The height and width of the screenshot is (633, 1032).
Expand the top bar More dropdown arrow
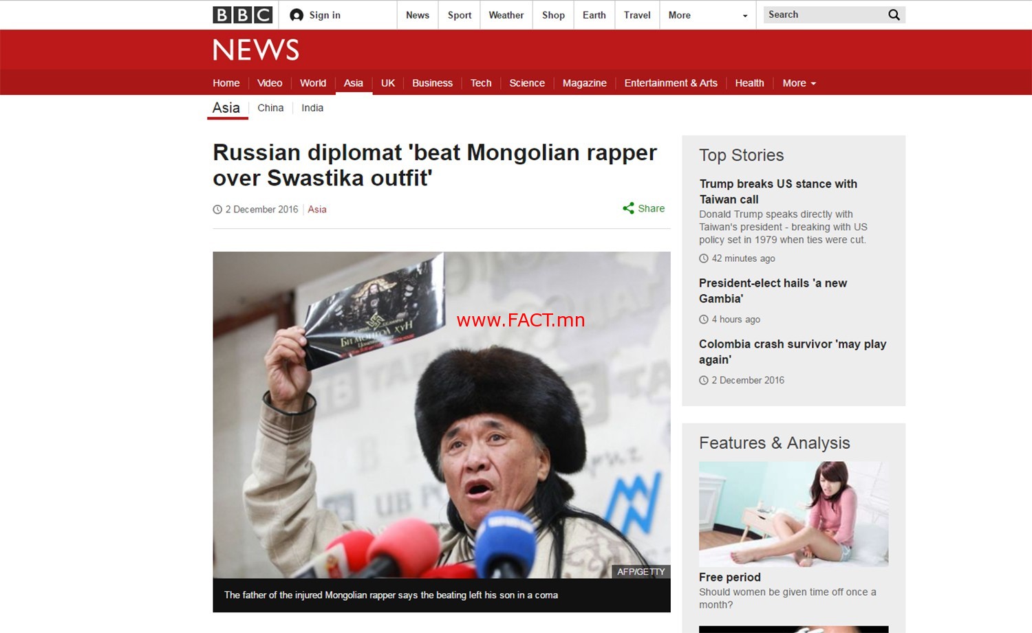(x=745, y=16)
